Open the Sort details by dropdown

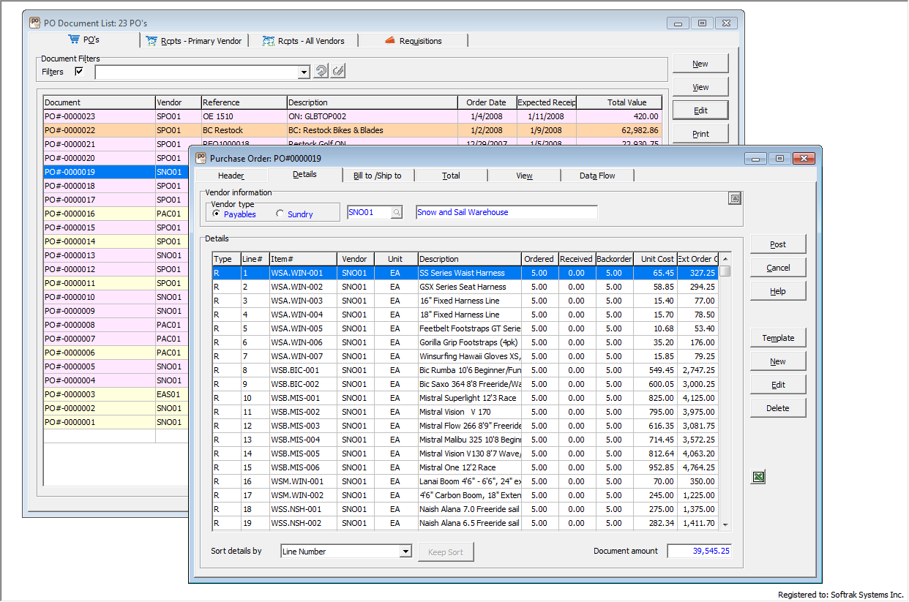tap(405, 552)
